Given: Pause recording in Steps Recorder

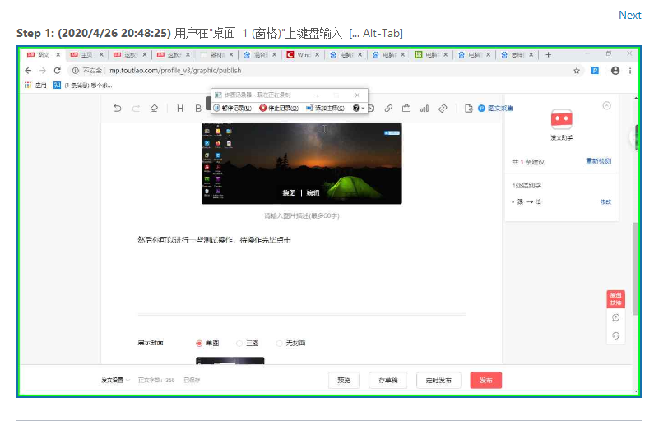Looking at the screenshot, I should [x=233, y=108].
